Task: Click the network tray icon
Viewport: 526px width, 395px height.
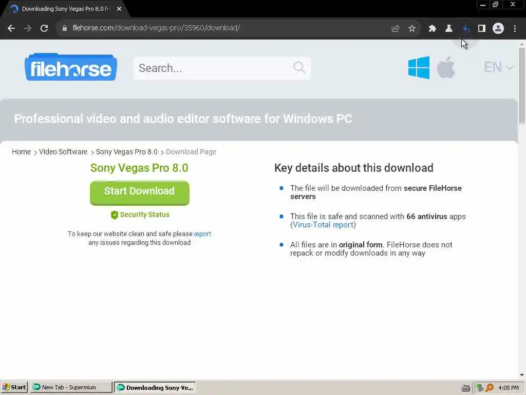Action: click(x=480, y=388)
